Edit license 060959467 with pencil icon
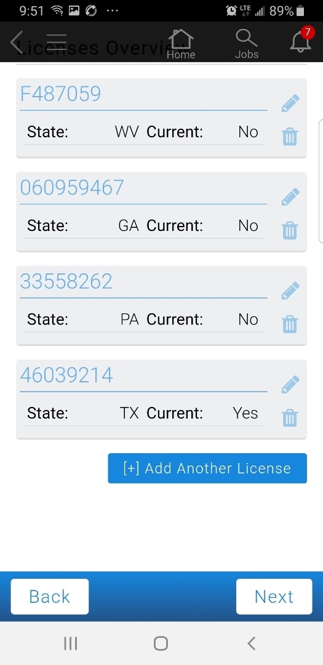Image resolution: width=323 pixels, height=665 pixels. coord(290,197)
